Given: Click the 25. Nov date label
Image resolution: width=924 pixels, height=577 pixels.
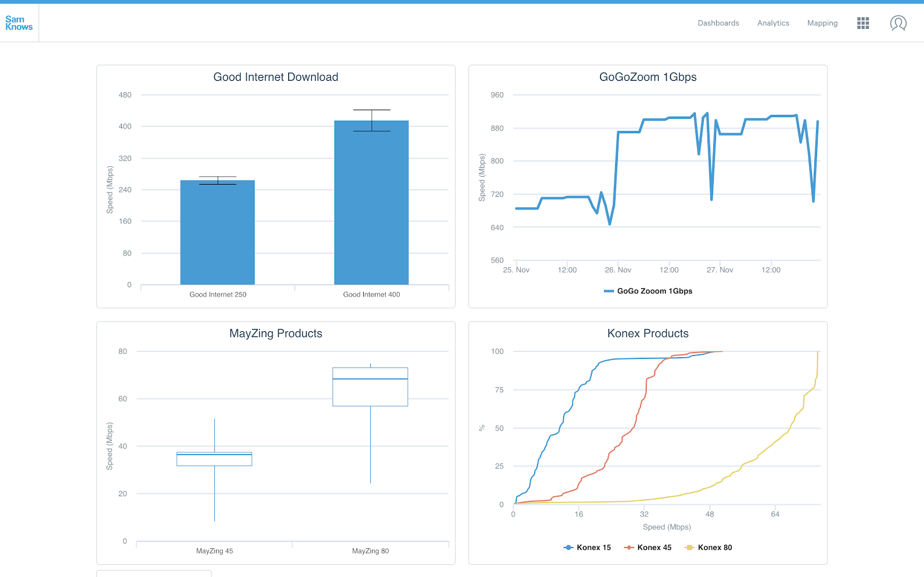Looking at the screenshot, I should pyautogui.click(x=516, y=270).
